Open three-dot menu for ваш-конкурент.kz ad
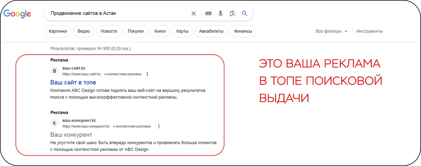 click(x=159, y=126)
